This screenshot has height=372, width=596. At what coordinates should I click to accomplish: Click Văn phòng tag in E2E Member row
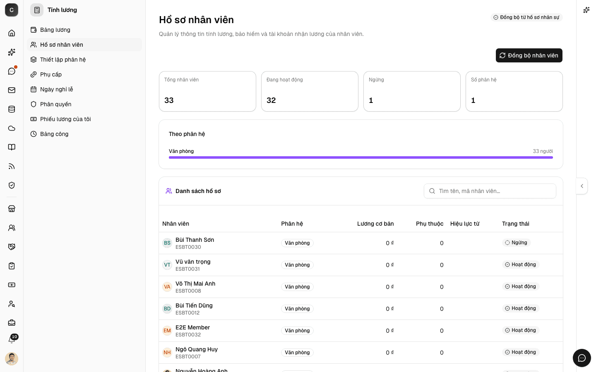[297, 331]
